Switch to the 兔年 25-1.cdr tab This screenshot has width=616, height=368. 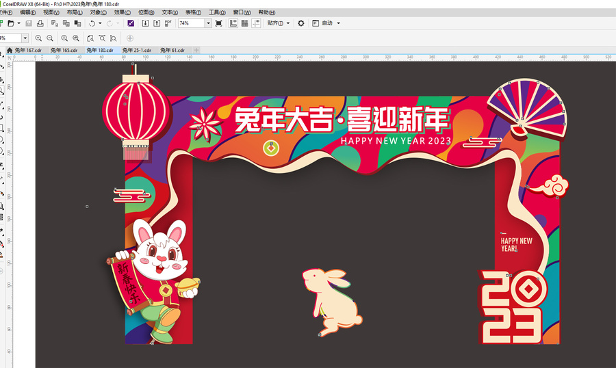(x=137, y=50)
